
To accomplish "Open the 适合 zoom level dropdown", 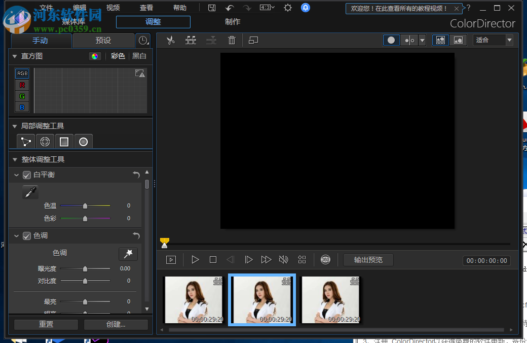I will point(509,40).
